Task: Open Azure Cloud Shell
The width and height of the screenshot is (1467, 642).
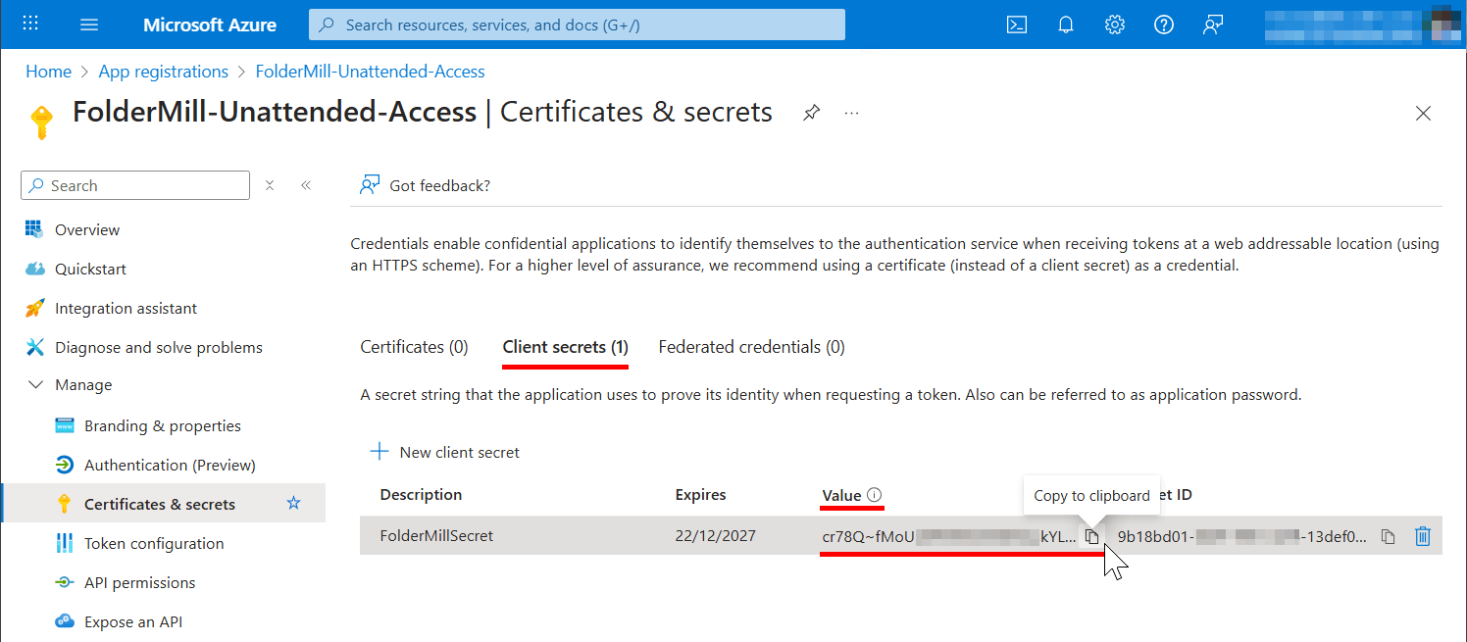Action: (x=1017, y=25)
